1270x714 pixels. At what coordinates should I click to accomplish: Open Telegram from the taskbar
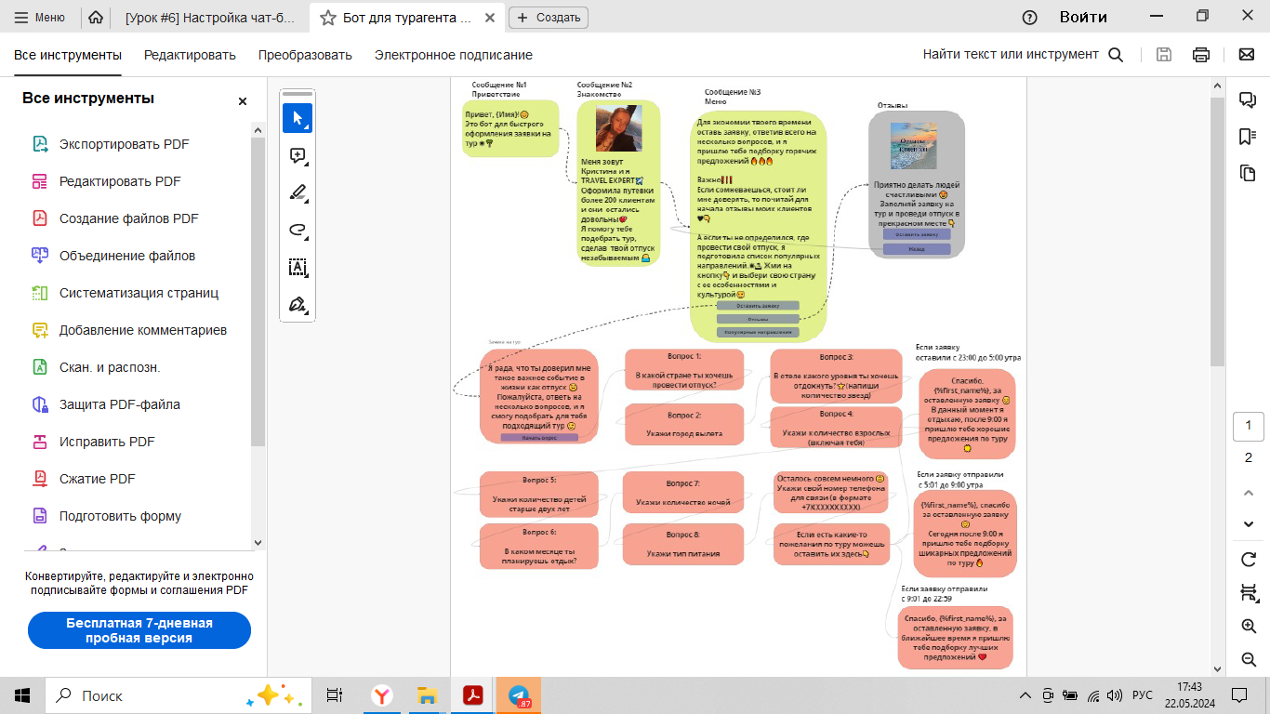click(x=519, y=695)
